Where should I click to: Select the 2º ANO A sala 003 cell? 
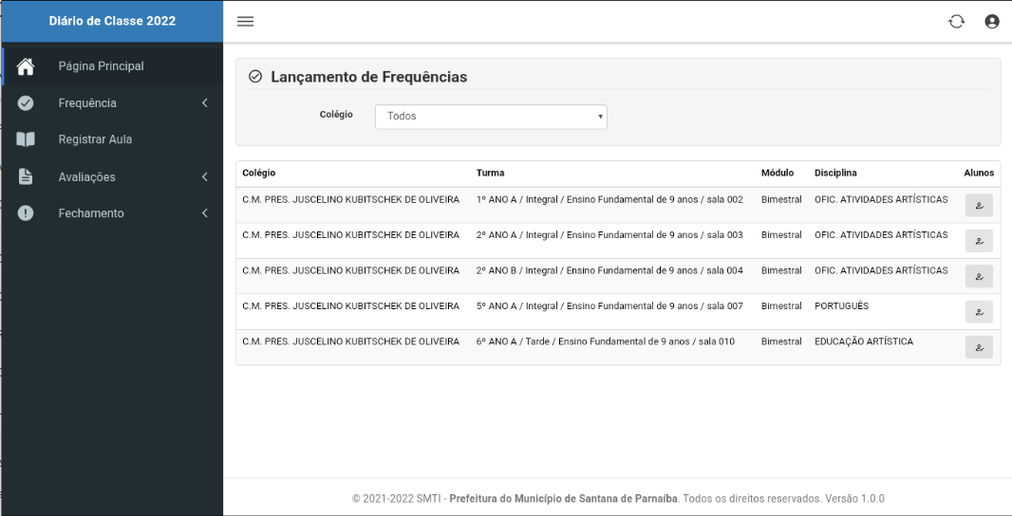(609, 235)
